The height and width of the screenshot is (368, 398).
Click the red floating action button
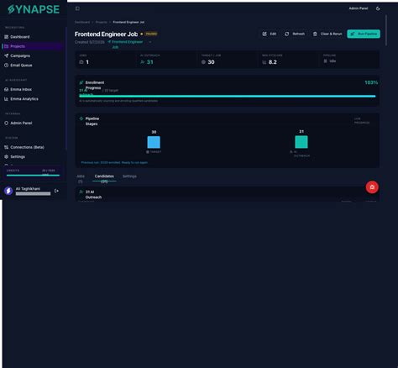372,187
